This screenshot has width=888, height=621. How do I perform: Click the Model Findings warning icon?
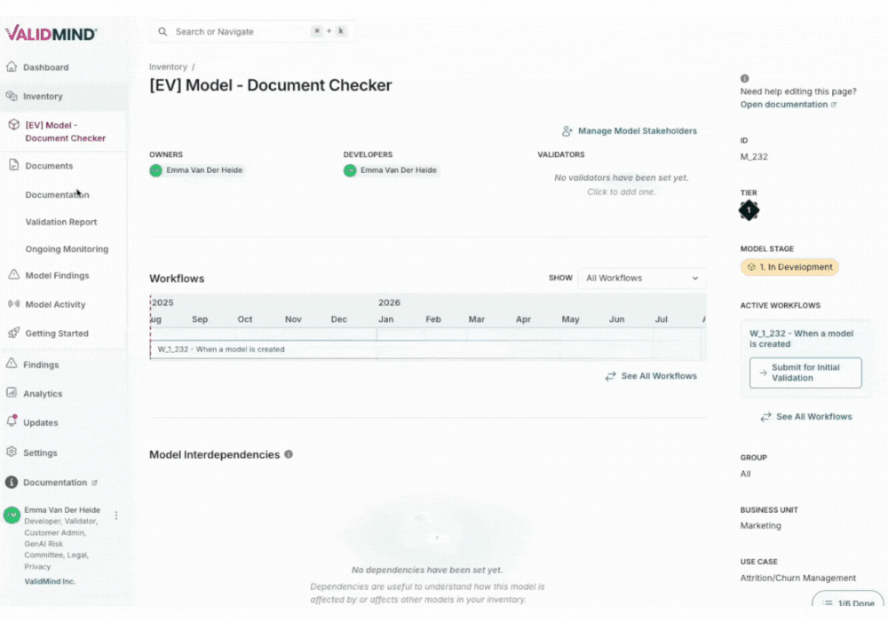(13, 275)
